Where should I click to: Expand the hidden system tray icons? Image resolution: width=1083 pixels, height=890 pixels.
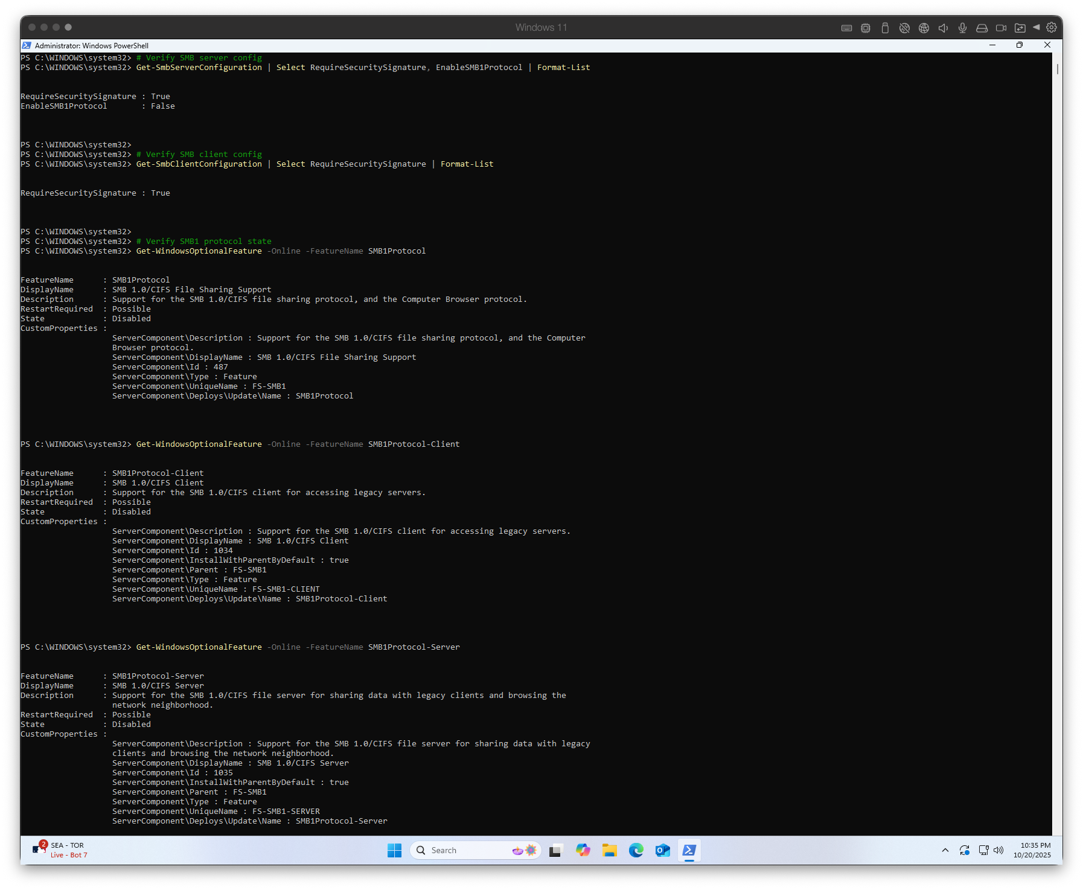pos(945,850)
